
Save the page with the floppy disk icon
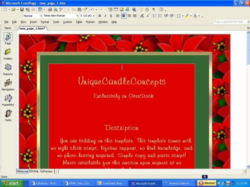[x=22, y=10]
